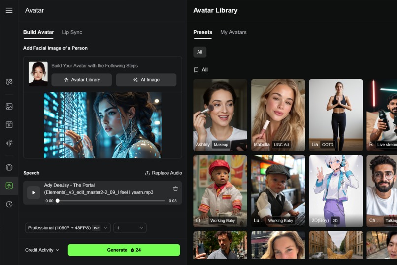Play the speech audio clip
The image size is (397, 265).
pyautogui.click(x=33, y=193)
